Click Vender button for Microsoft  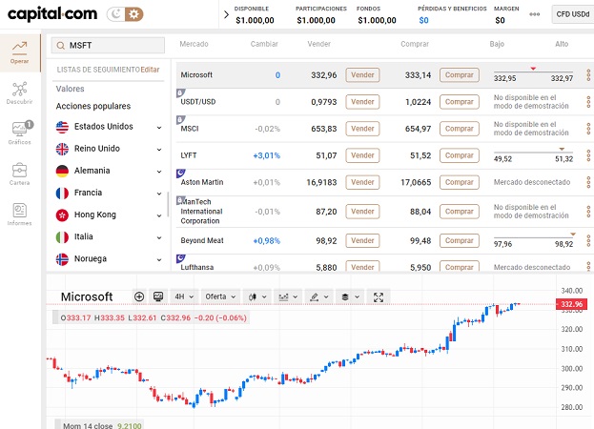(362, 75)
